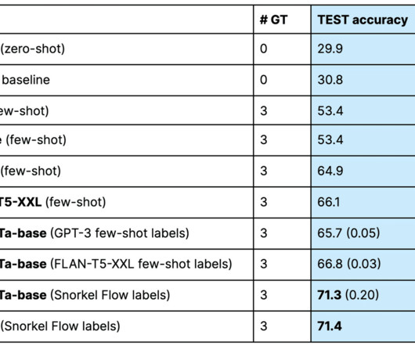Click the (zero-shot) row label
This screenshot has width=415, height=346.
pos(33,49)
